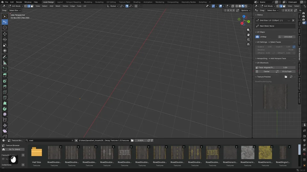Screen dimensions: 307x172
Task: Select the Inset Faces tool
Action: pyautogui.click(x=5, y=81)
